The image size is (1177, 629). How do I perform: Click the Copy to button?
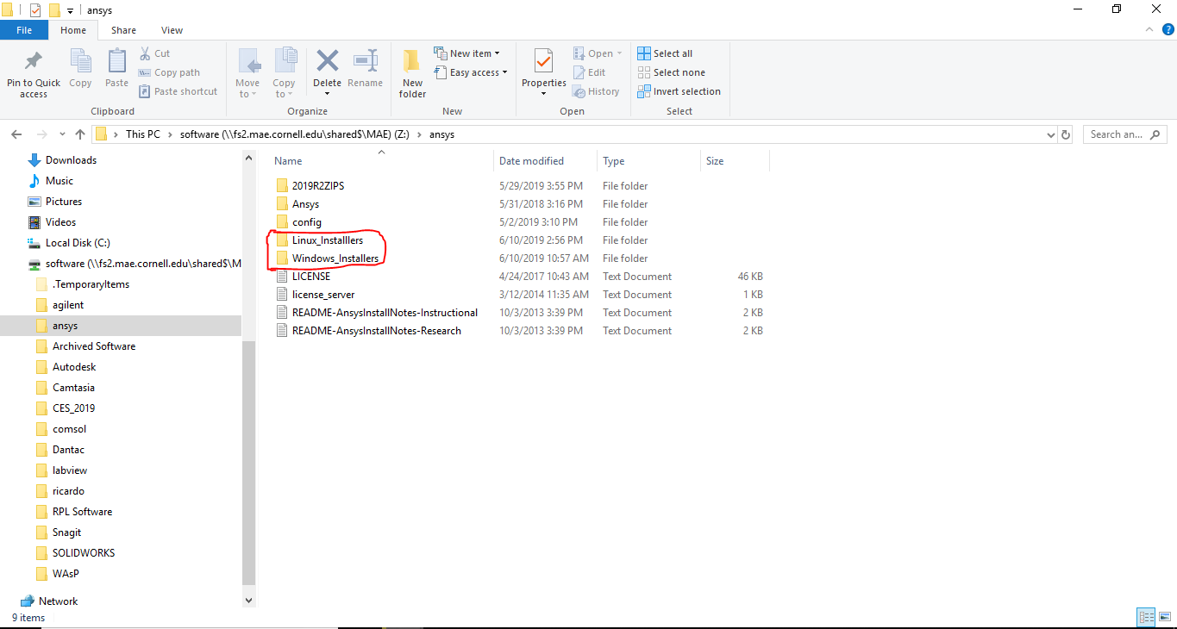284,73
